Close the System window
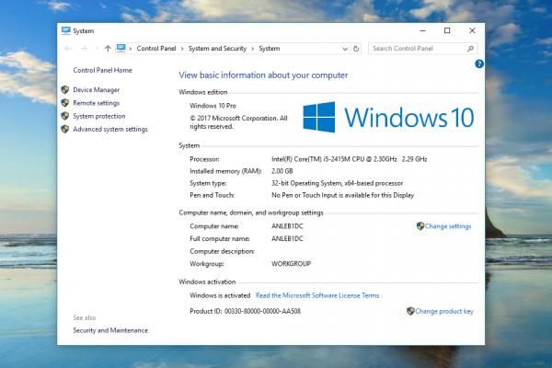This screenshot has width=552, height=368. [472, 30]
